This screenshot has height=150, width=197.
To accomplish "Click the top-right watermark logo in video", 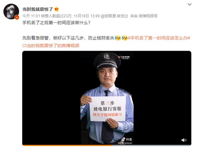I will pyautogui.click(x=124, y=57).
